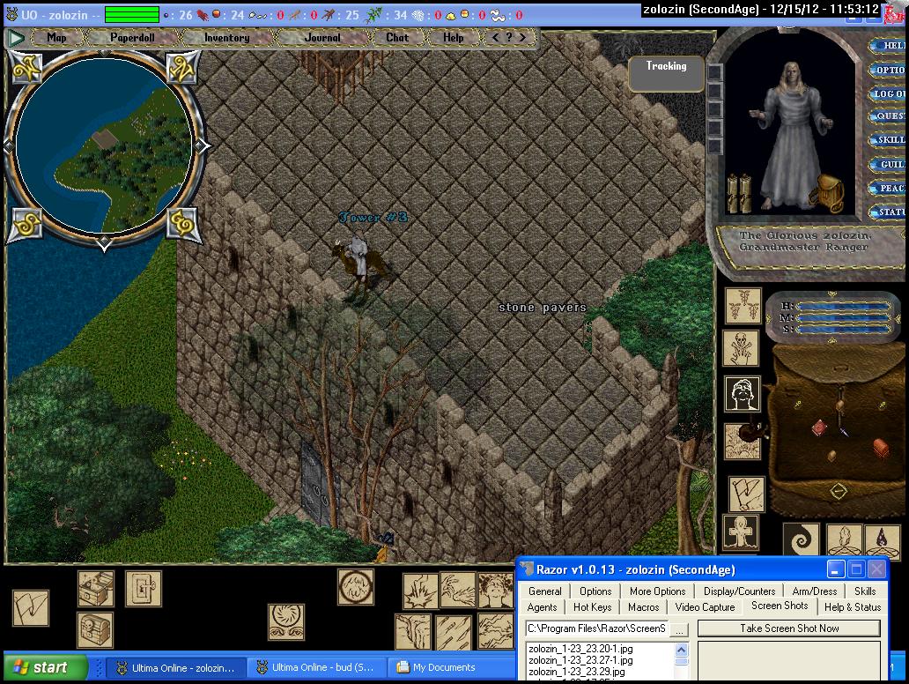The image size is (909, 684).
Task: Open the Paperdoll menu button
Action: (x=130, y=38)
